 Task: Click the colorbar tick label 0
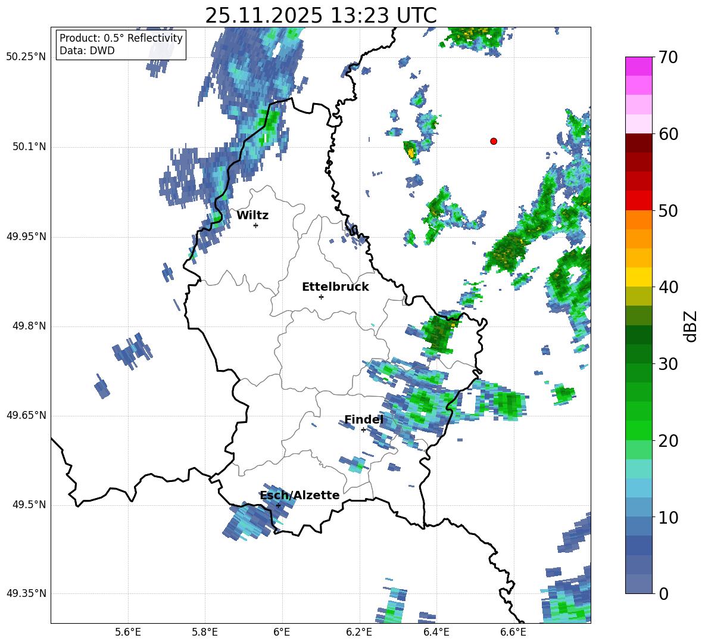[663, 593]
